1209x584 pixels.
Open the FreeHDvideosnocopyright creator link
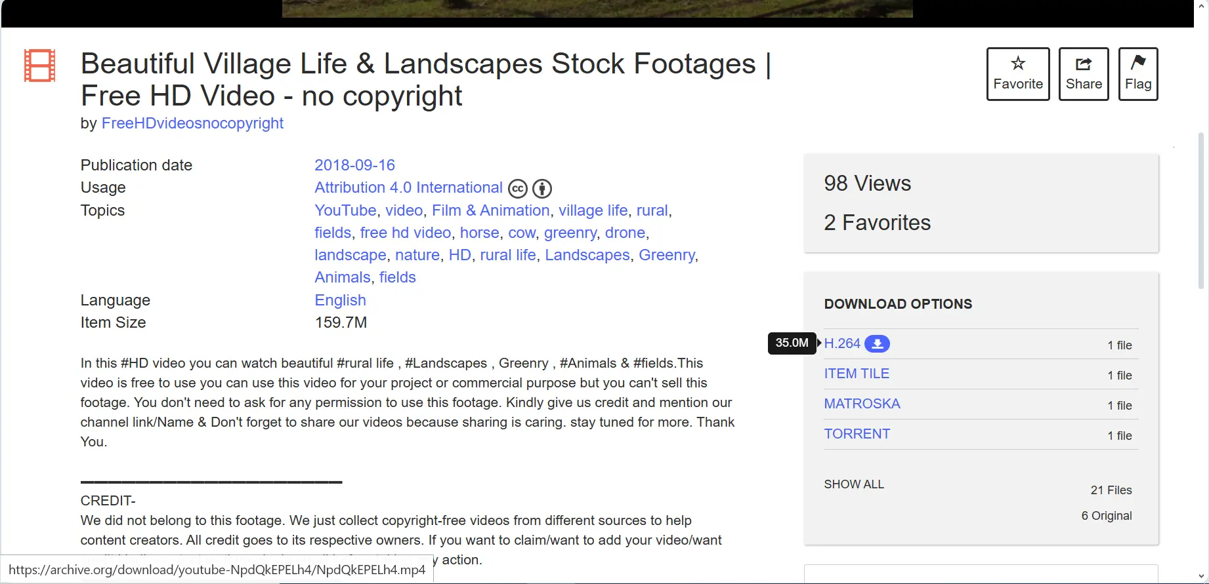coord(192,123)
